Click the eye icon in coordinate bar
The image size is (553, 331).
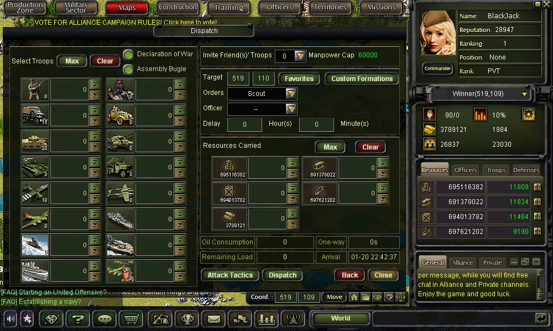click(x=377, y=297)
